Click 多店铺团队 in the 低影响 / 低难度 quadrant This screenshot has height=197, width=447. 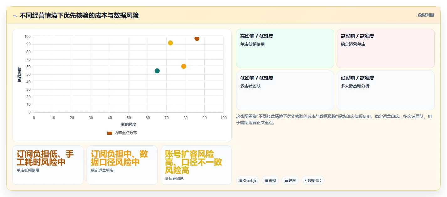[250, 86]
